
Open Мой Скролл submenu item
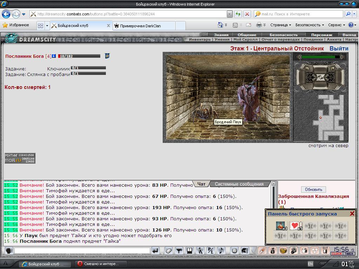coord(245,39)
